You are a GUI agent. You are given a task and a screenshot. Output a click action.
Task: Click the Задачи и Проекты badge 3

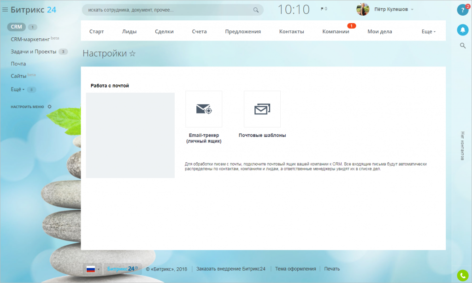(63, 52)
